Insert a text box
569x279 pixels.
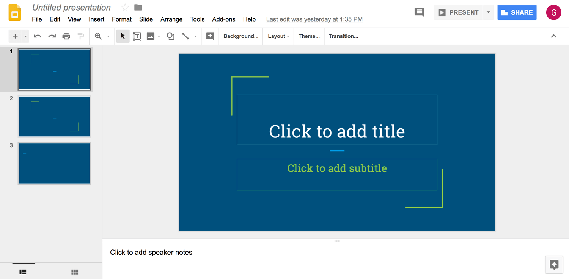click(137, 36)
